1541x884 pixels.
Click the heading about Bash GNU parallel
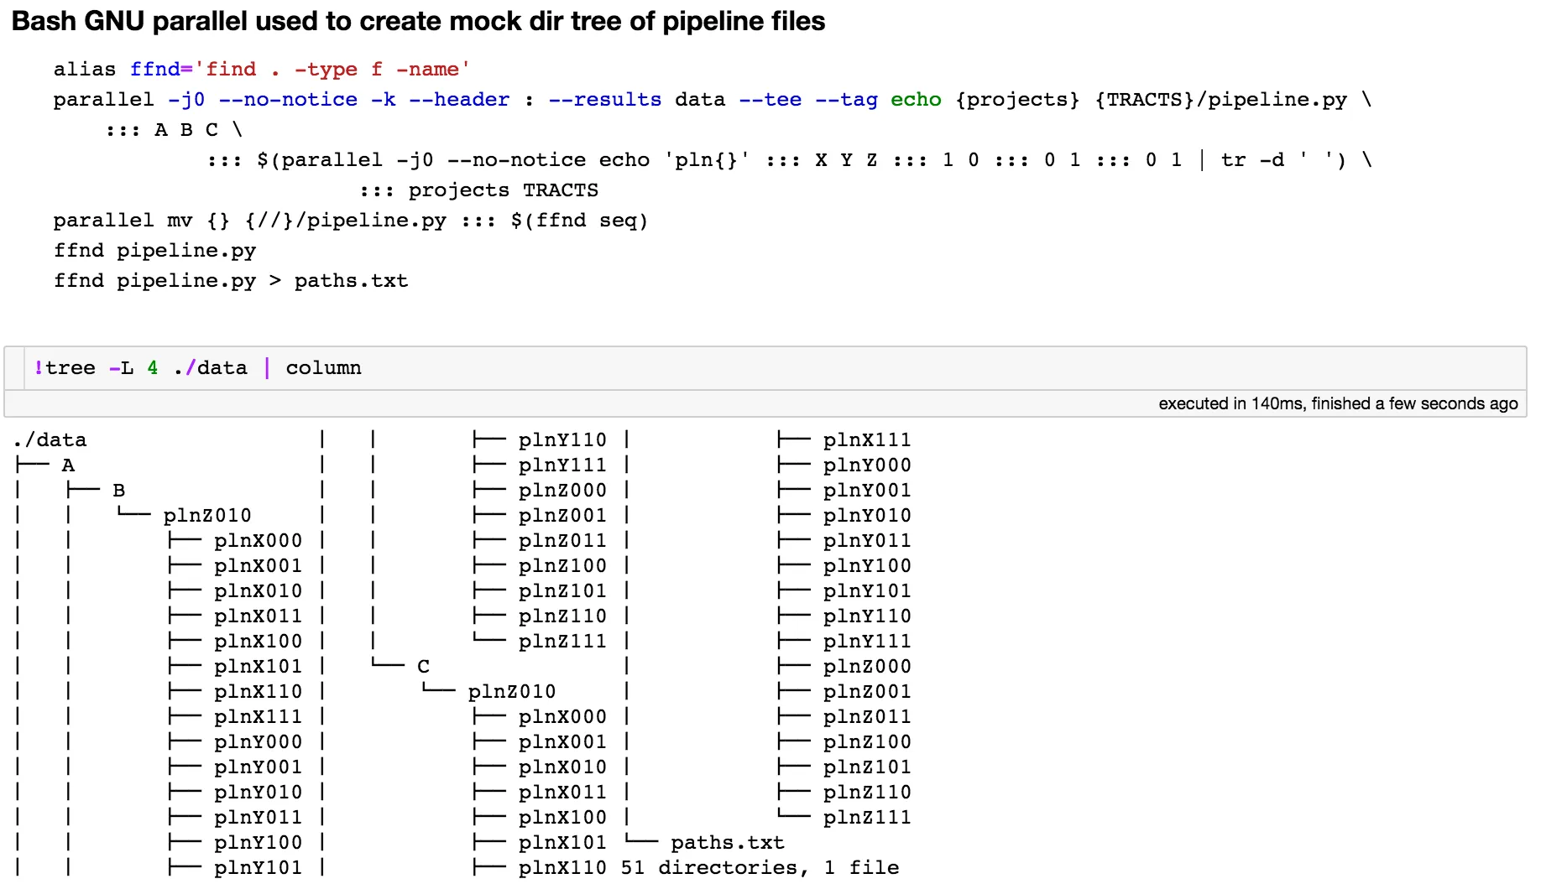pos(418,22)
